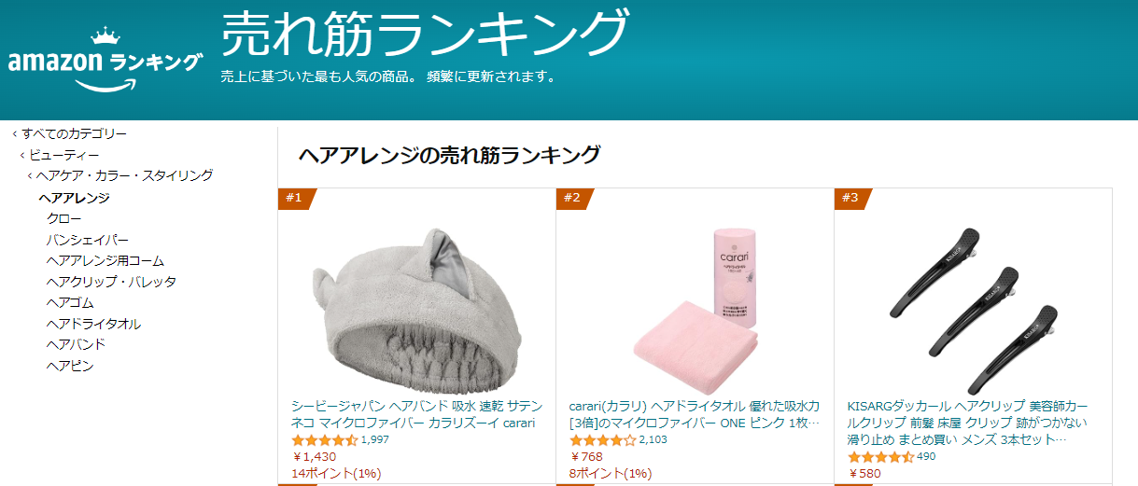
Task: Open star rating of carari hair dry towel
Action: (603, 440)
